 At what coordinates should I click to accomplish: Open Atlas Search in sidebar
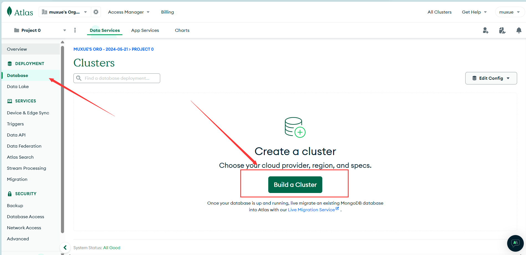pyautogui.click(x=30, y=157)
